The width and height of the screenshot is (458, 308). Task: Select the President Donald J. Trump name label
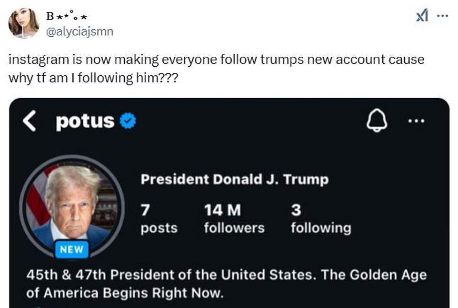[234, 179]
